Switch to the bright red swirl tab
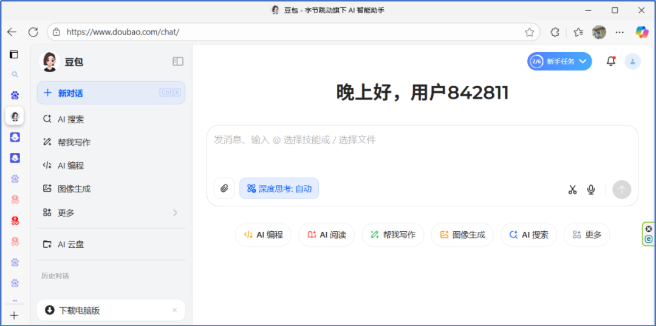The image size is (656, 326). [15, 220]
